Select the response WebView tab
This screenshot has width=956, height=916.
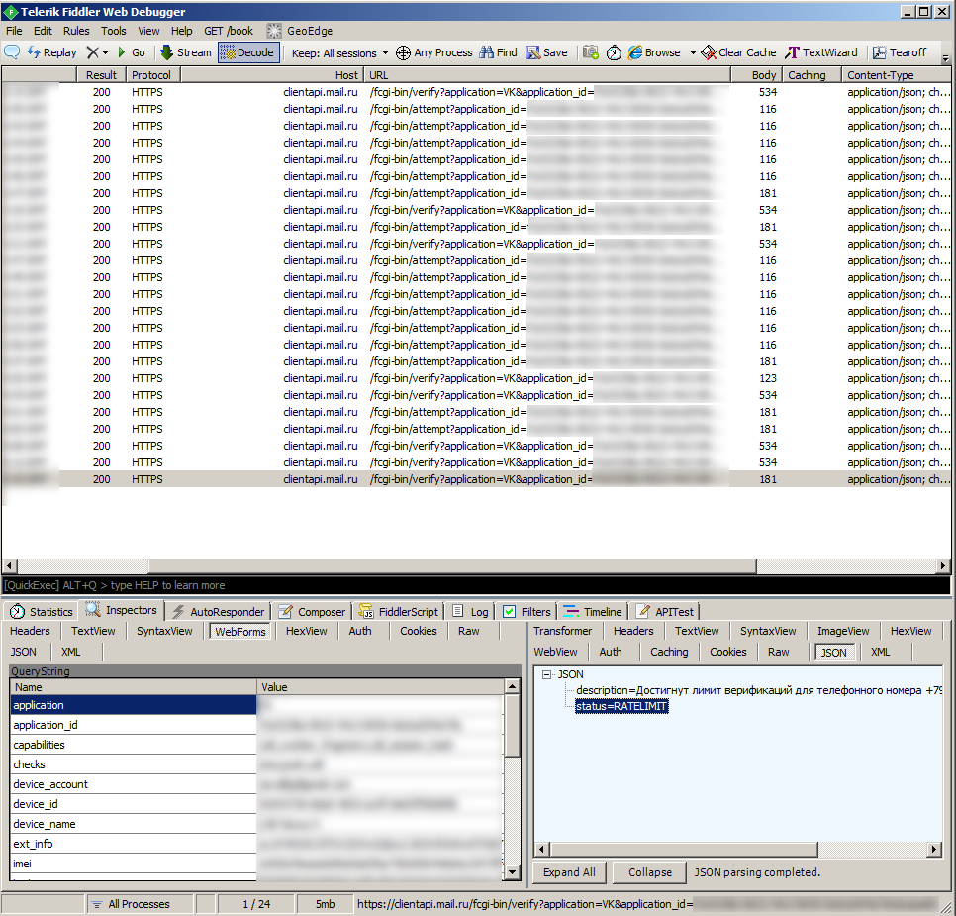pos(555,652)
